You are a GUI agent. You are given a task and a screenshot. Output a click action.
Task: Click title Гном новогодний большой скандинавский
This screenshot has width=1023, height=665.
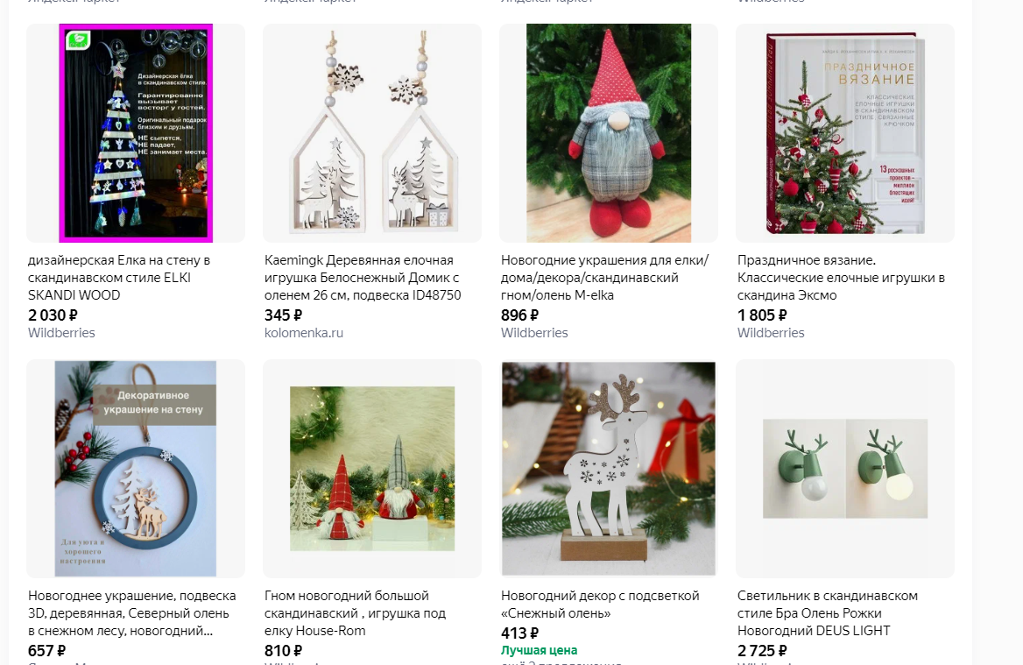click(x=356, y=612)
